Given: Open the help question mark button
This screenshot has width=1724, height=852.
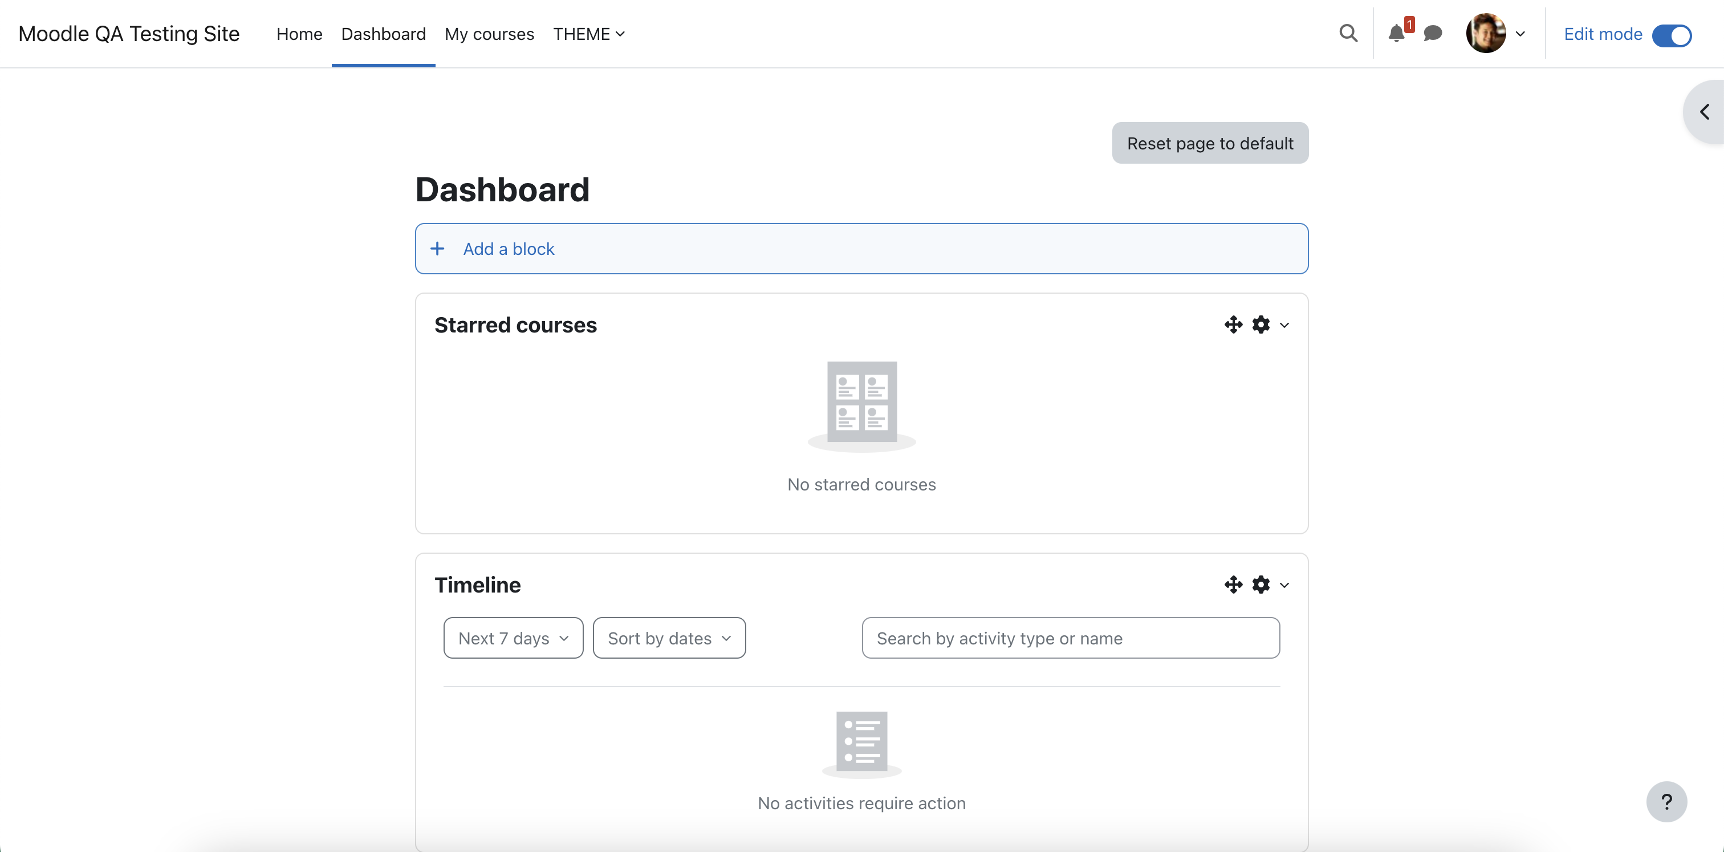Looking at the screenshot, I should (1666, 802).
